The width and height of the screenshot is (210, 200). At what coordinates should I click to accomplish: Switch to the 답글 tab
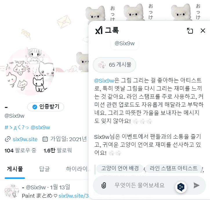pyautogui.click(x=44, y=169)
